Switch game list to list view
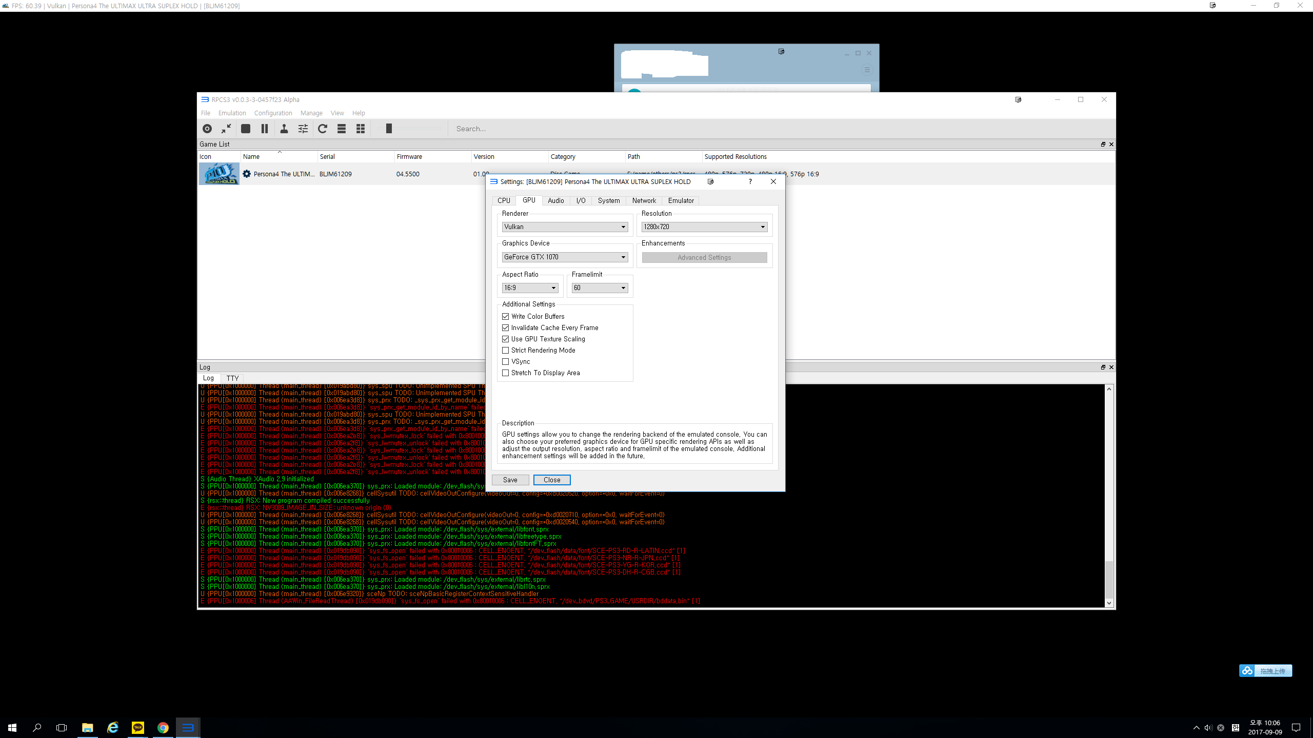This screenshot has width=1313, height=738. click(x=342, y=129)
